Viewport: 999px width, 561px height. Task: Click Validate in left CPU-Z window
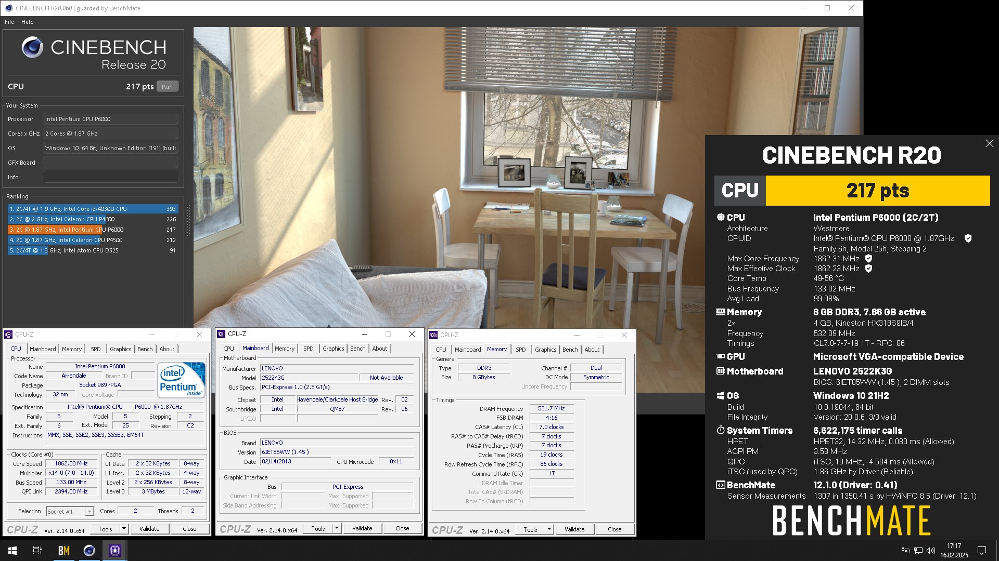click(149, 529)
